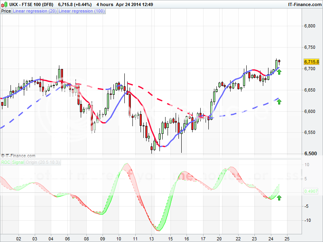Select the Price indicator label

pyautogui.click(x=6, y=11)
